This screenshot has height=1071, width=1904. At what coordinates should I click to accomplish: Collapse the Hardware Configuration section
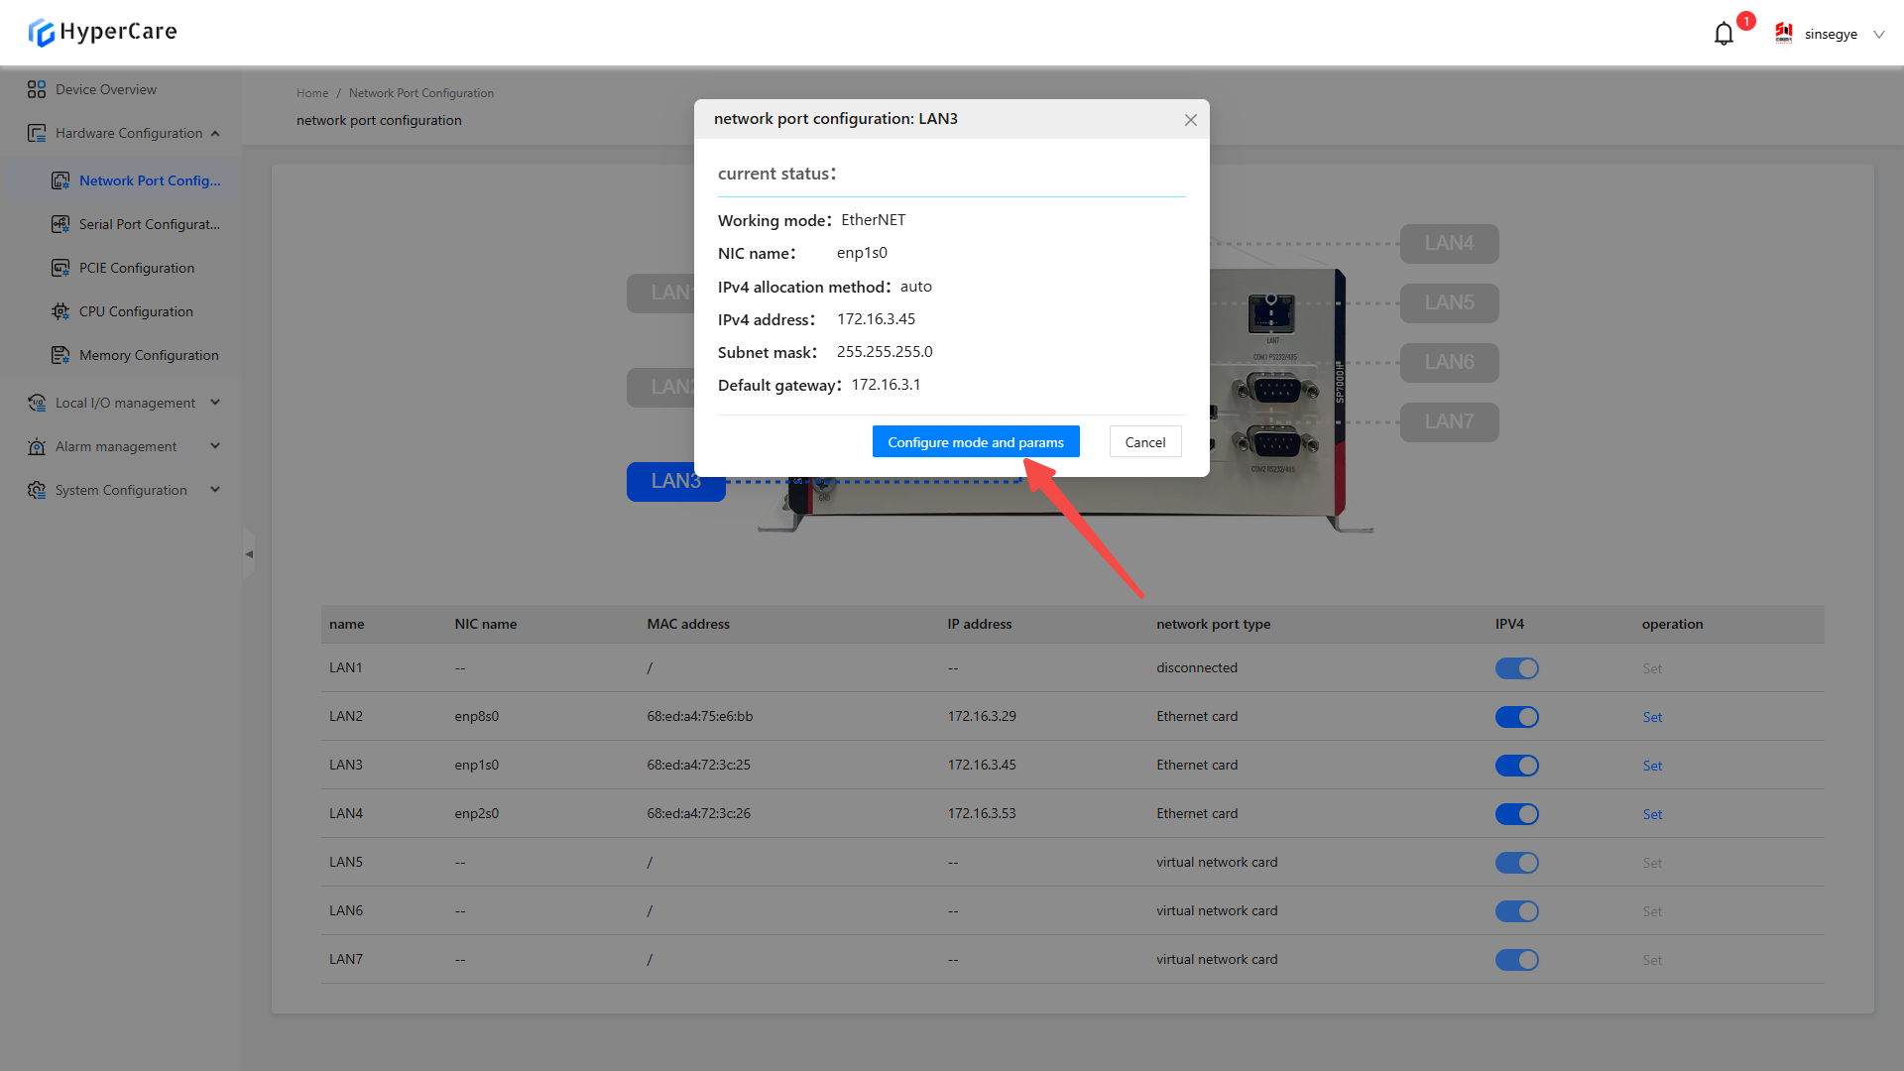[x=215, y=133]
